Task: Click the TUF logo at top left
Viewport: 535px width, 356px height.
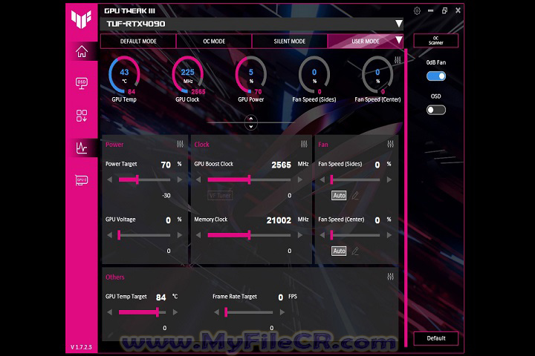Action: coord(81,19)
